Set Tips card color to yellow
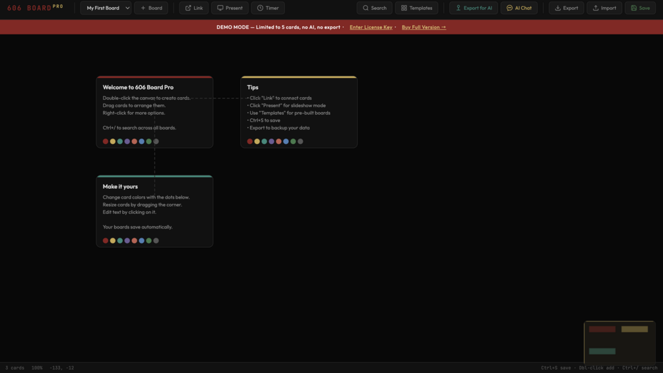 tap(257, 141)
